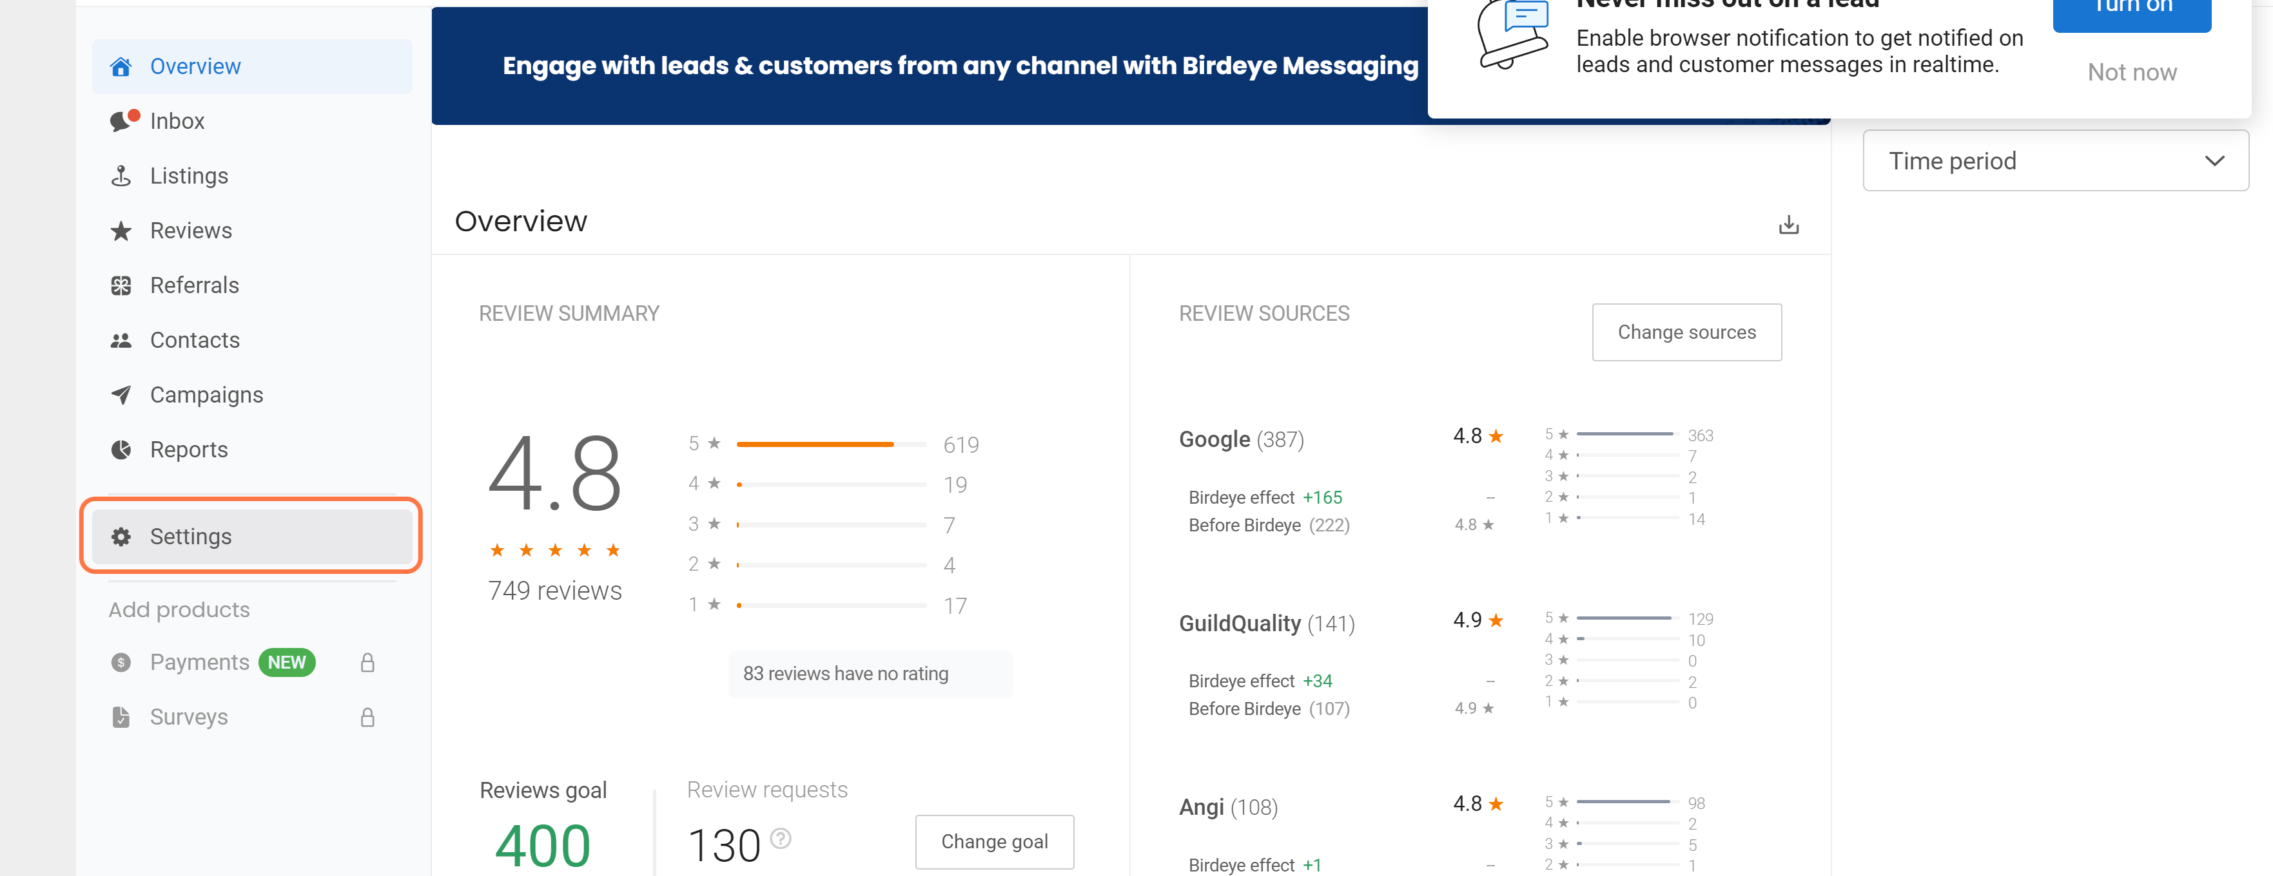The image size is (2273, 876).
Task: Expand the Time period dropdown
Action: point(2054,160)
